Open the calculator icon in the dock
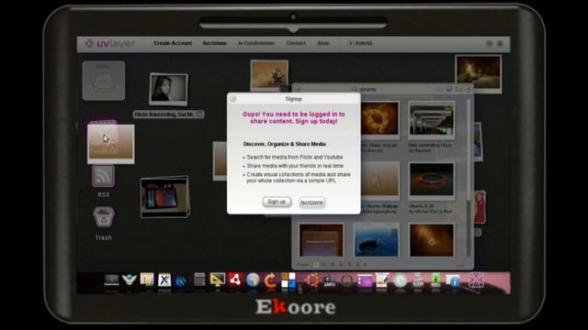 [199, 279]
